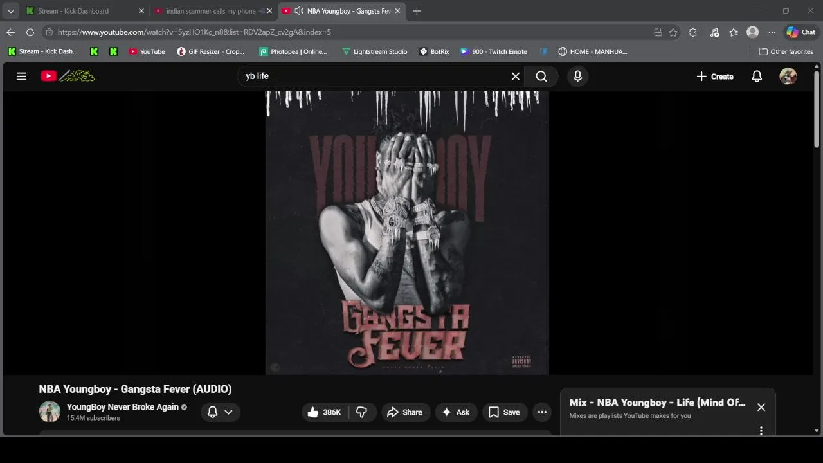Open Photopea Online bookmark

click(x=293, y=51)
